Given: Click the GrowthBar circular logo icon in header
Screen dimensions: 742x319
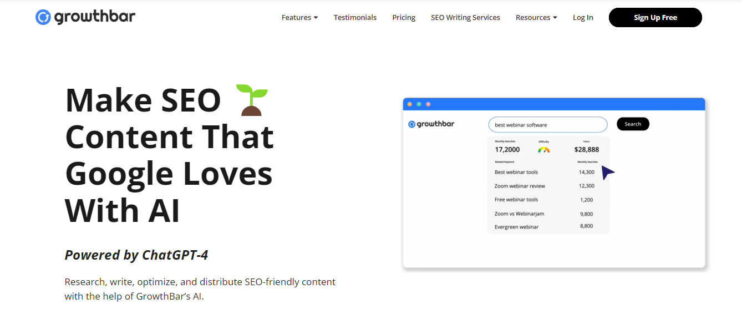Looking at the screenshot, I should [x=43, y=17].
